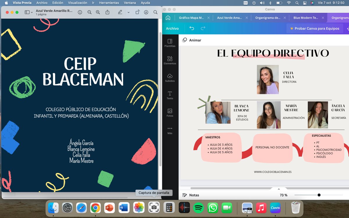Open the Notas panel in Canva
This screenshot has width=349, height=218.
pos(191,195)
